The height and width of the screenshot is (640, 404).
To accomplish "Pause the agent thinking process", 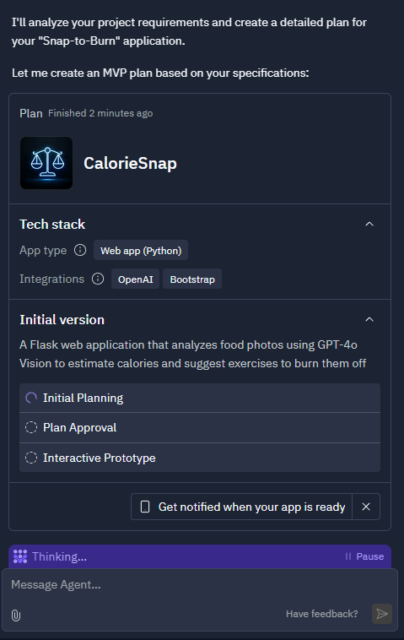I will (364, 556).
